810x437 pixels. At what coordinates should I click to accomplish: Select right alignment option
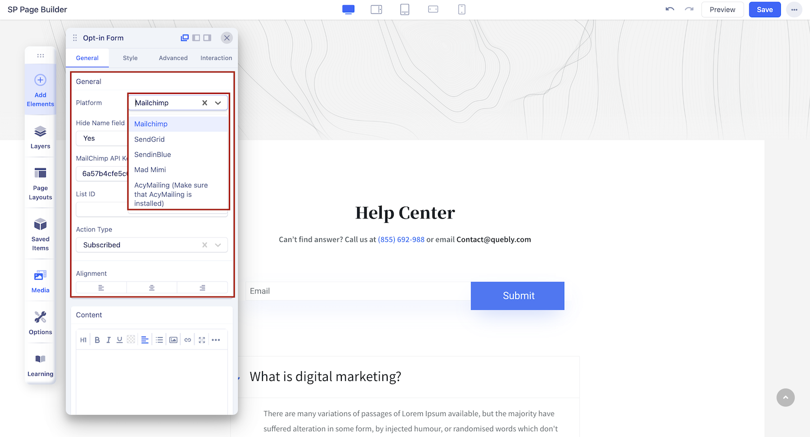(202, 288)
